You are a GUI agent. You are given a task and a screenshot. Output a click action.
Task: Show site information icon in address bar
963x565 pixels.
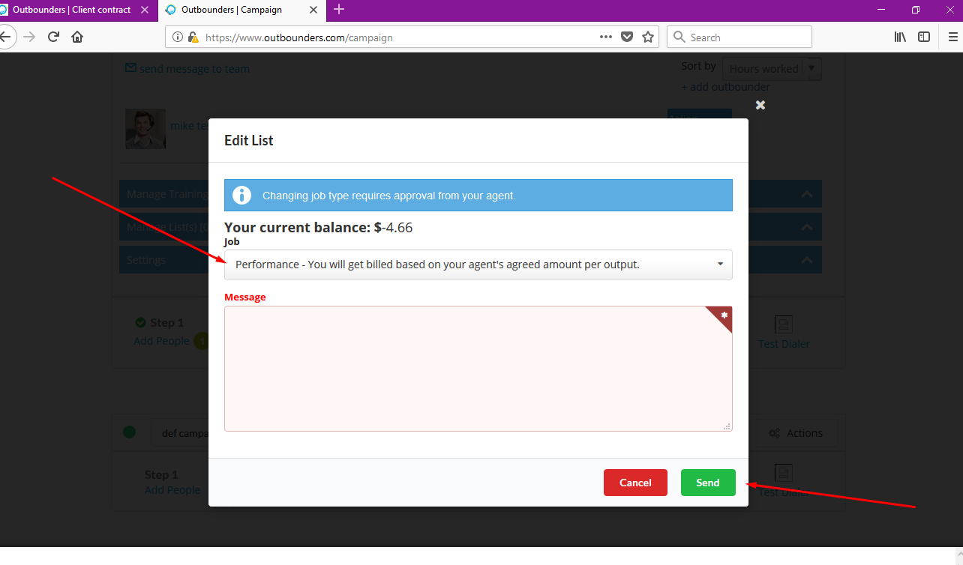tap(178, 37)
